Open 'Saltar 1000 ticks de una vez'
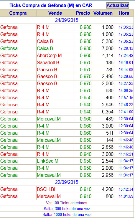 pyautogui.click(x=67, y=215)
